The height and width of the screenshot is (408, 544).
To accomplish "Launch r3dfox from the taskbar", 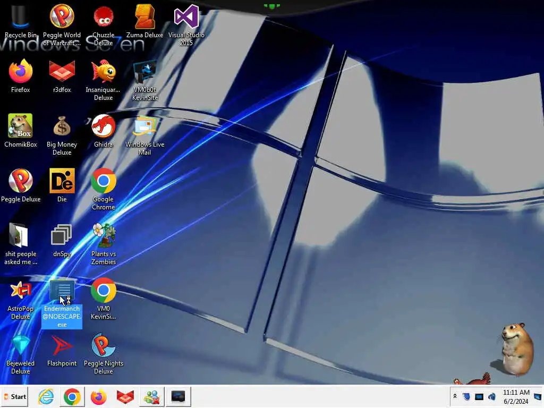I will (125, 396).
